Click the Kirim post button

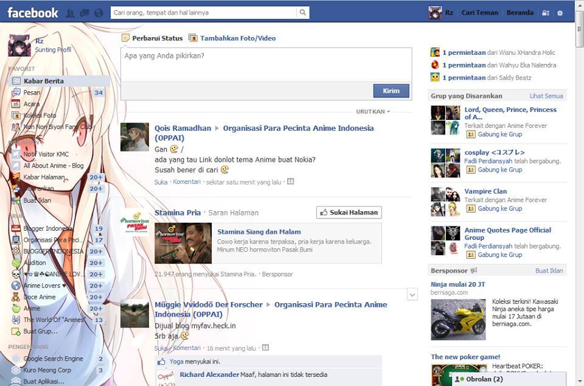pyautogui.click(x=391, y=91)
